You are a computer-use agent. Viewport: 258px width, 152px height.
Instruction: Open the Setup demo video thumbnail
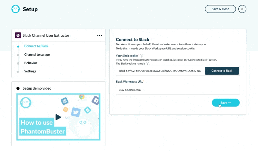click(x=58, y=117)
